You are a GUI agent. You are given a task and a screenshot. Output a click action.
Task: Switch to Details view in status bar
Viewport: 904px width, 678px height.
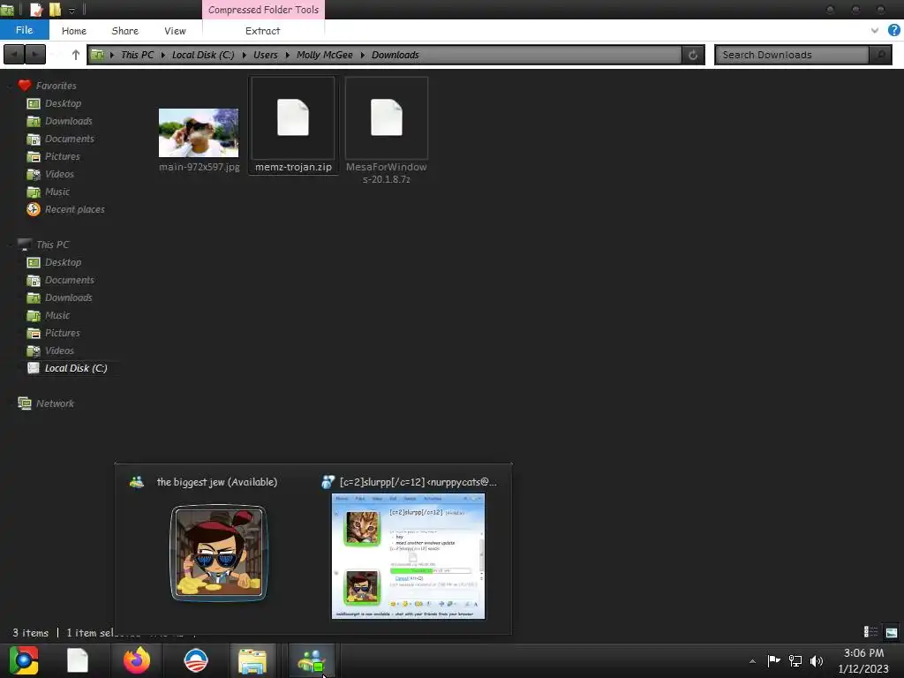(870, 632)
